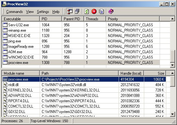This screenshot has width=177, height=125.
Task: Click the MSIEXEC.EXE process icon
Action: 5,35
